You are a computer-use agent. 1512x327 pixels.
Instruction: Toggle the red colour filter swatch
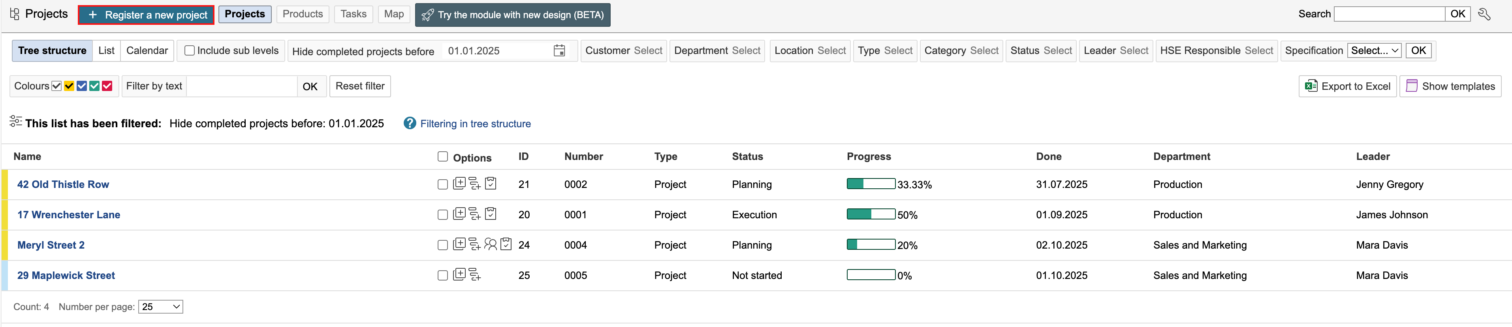coord(107,86)
